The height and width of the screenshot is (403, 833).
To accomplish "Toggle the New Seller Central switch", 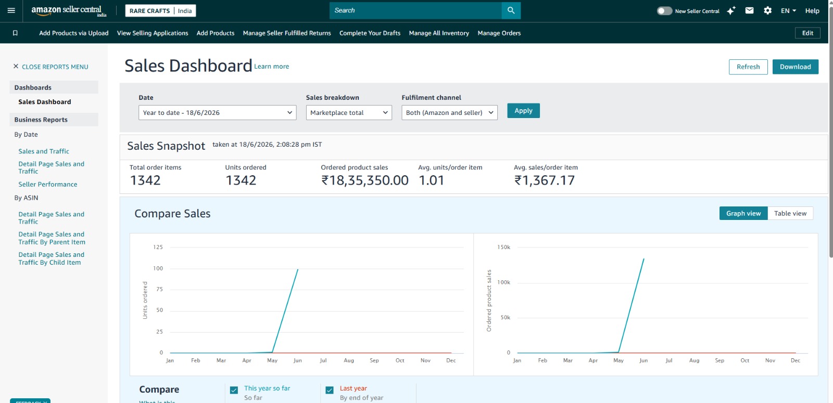I will (664, 10).
